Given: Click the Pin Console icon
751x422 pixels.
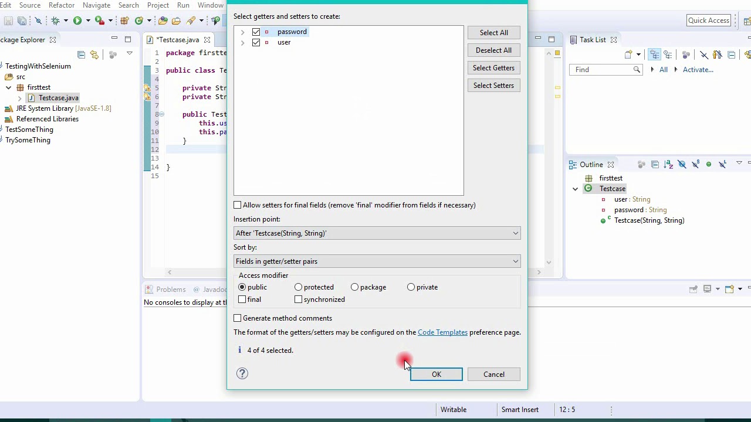Looking at the screenshot, I should [694, 289].
